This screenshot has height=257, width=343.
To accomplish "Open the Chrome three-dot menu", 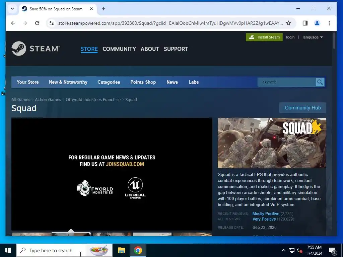I will (x=329, y=23).
